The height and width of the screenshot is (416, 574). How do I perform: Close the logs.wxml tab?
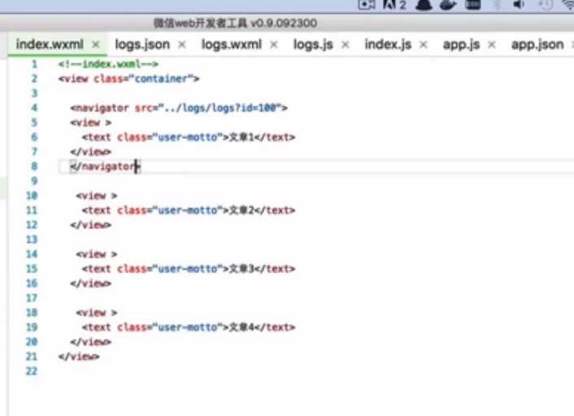[273, 45]
